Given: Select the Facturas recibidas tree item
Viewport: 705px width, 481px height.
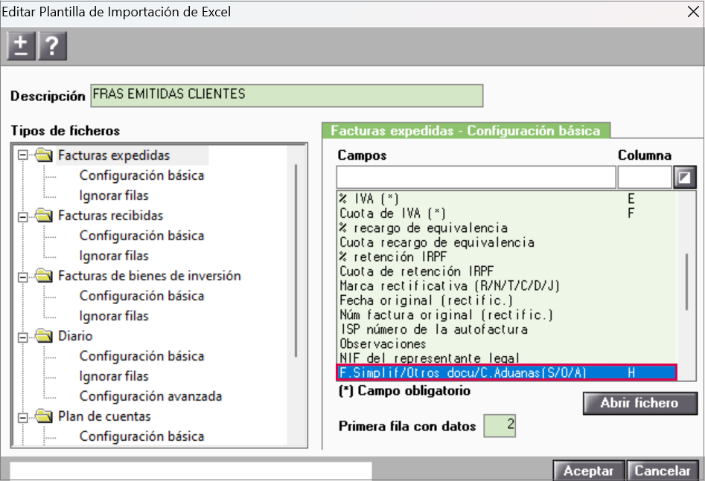Looking at the screenshot, I should pos(111,216).
